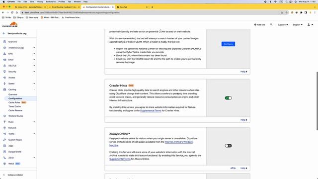
Task: Open Tiered Cache sub-item
Action: pyautogui.click(x=14, y=106)
